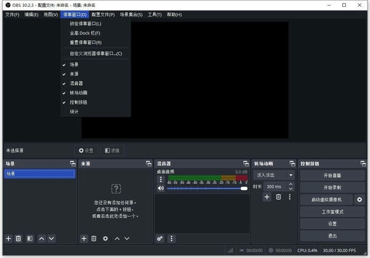Move scene down arrow in Scenes dock
The width and height of the screenshot is (370, 258).
pos(51,239)
